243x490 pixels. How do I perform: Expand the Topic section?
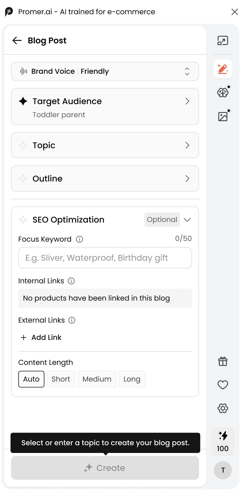coord(105,145)
